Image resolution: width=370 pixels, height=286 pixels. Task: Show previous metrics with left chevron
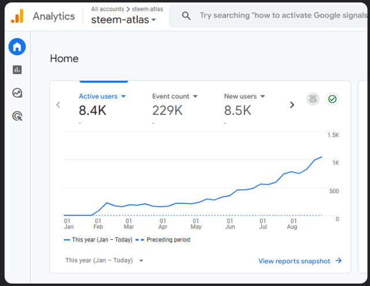click(58, 105)
